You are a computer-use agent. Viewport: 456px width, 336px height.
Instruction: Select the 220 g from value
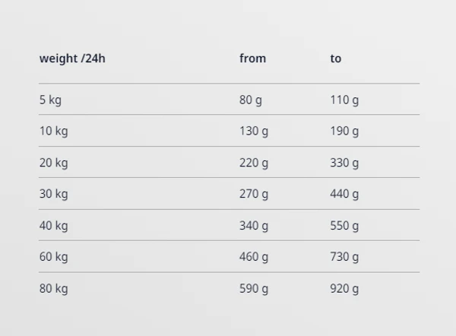tap(254, 163)
